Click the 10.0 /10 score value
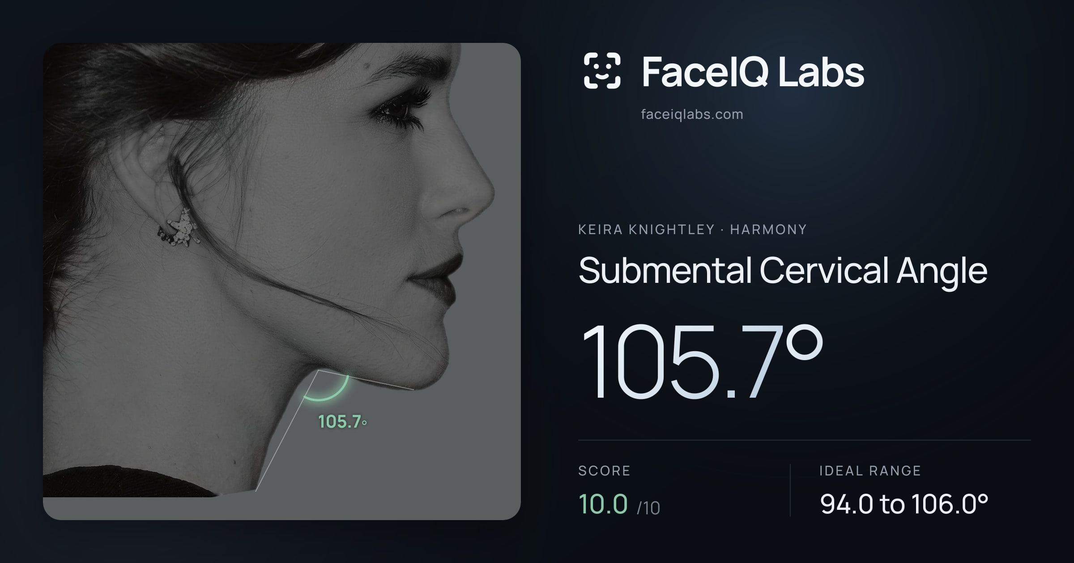 (x=619, y=504)
